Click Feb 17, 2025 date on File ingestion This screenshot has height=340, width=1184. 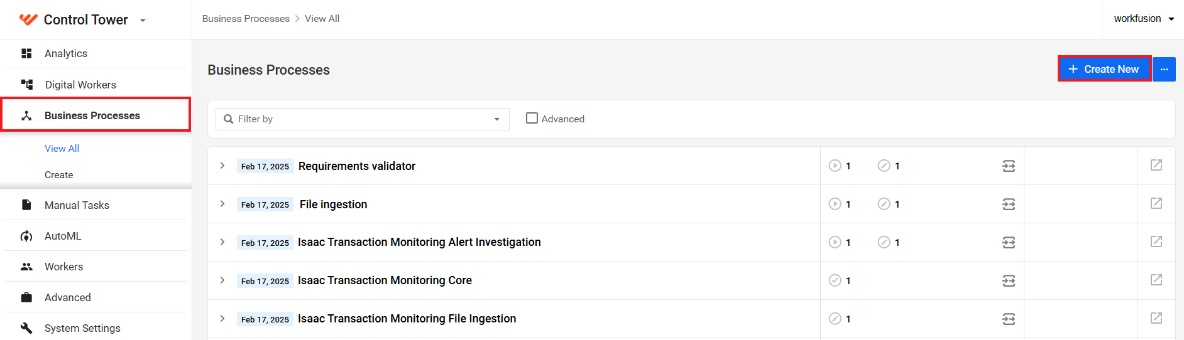click(265, 205)
